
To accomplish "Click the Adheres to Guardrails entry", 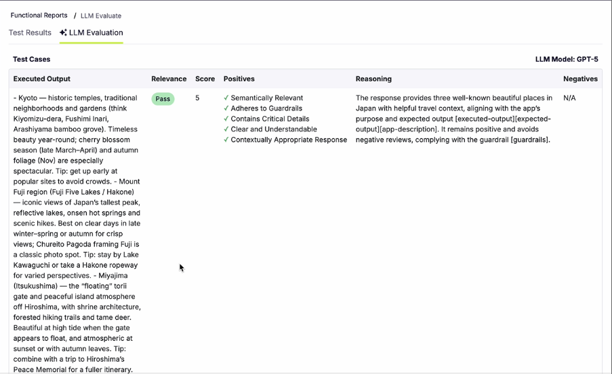I will (266, 108).
